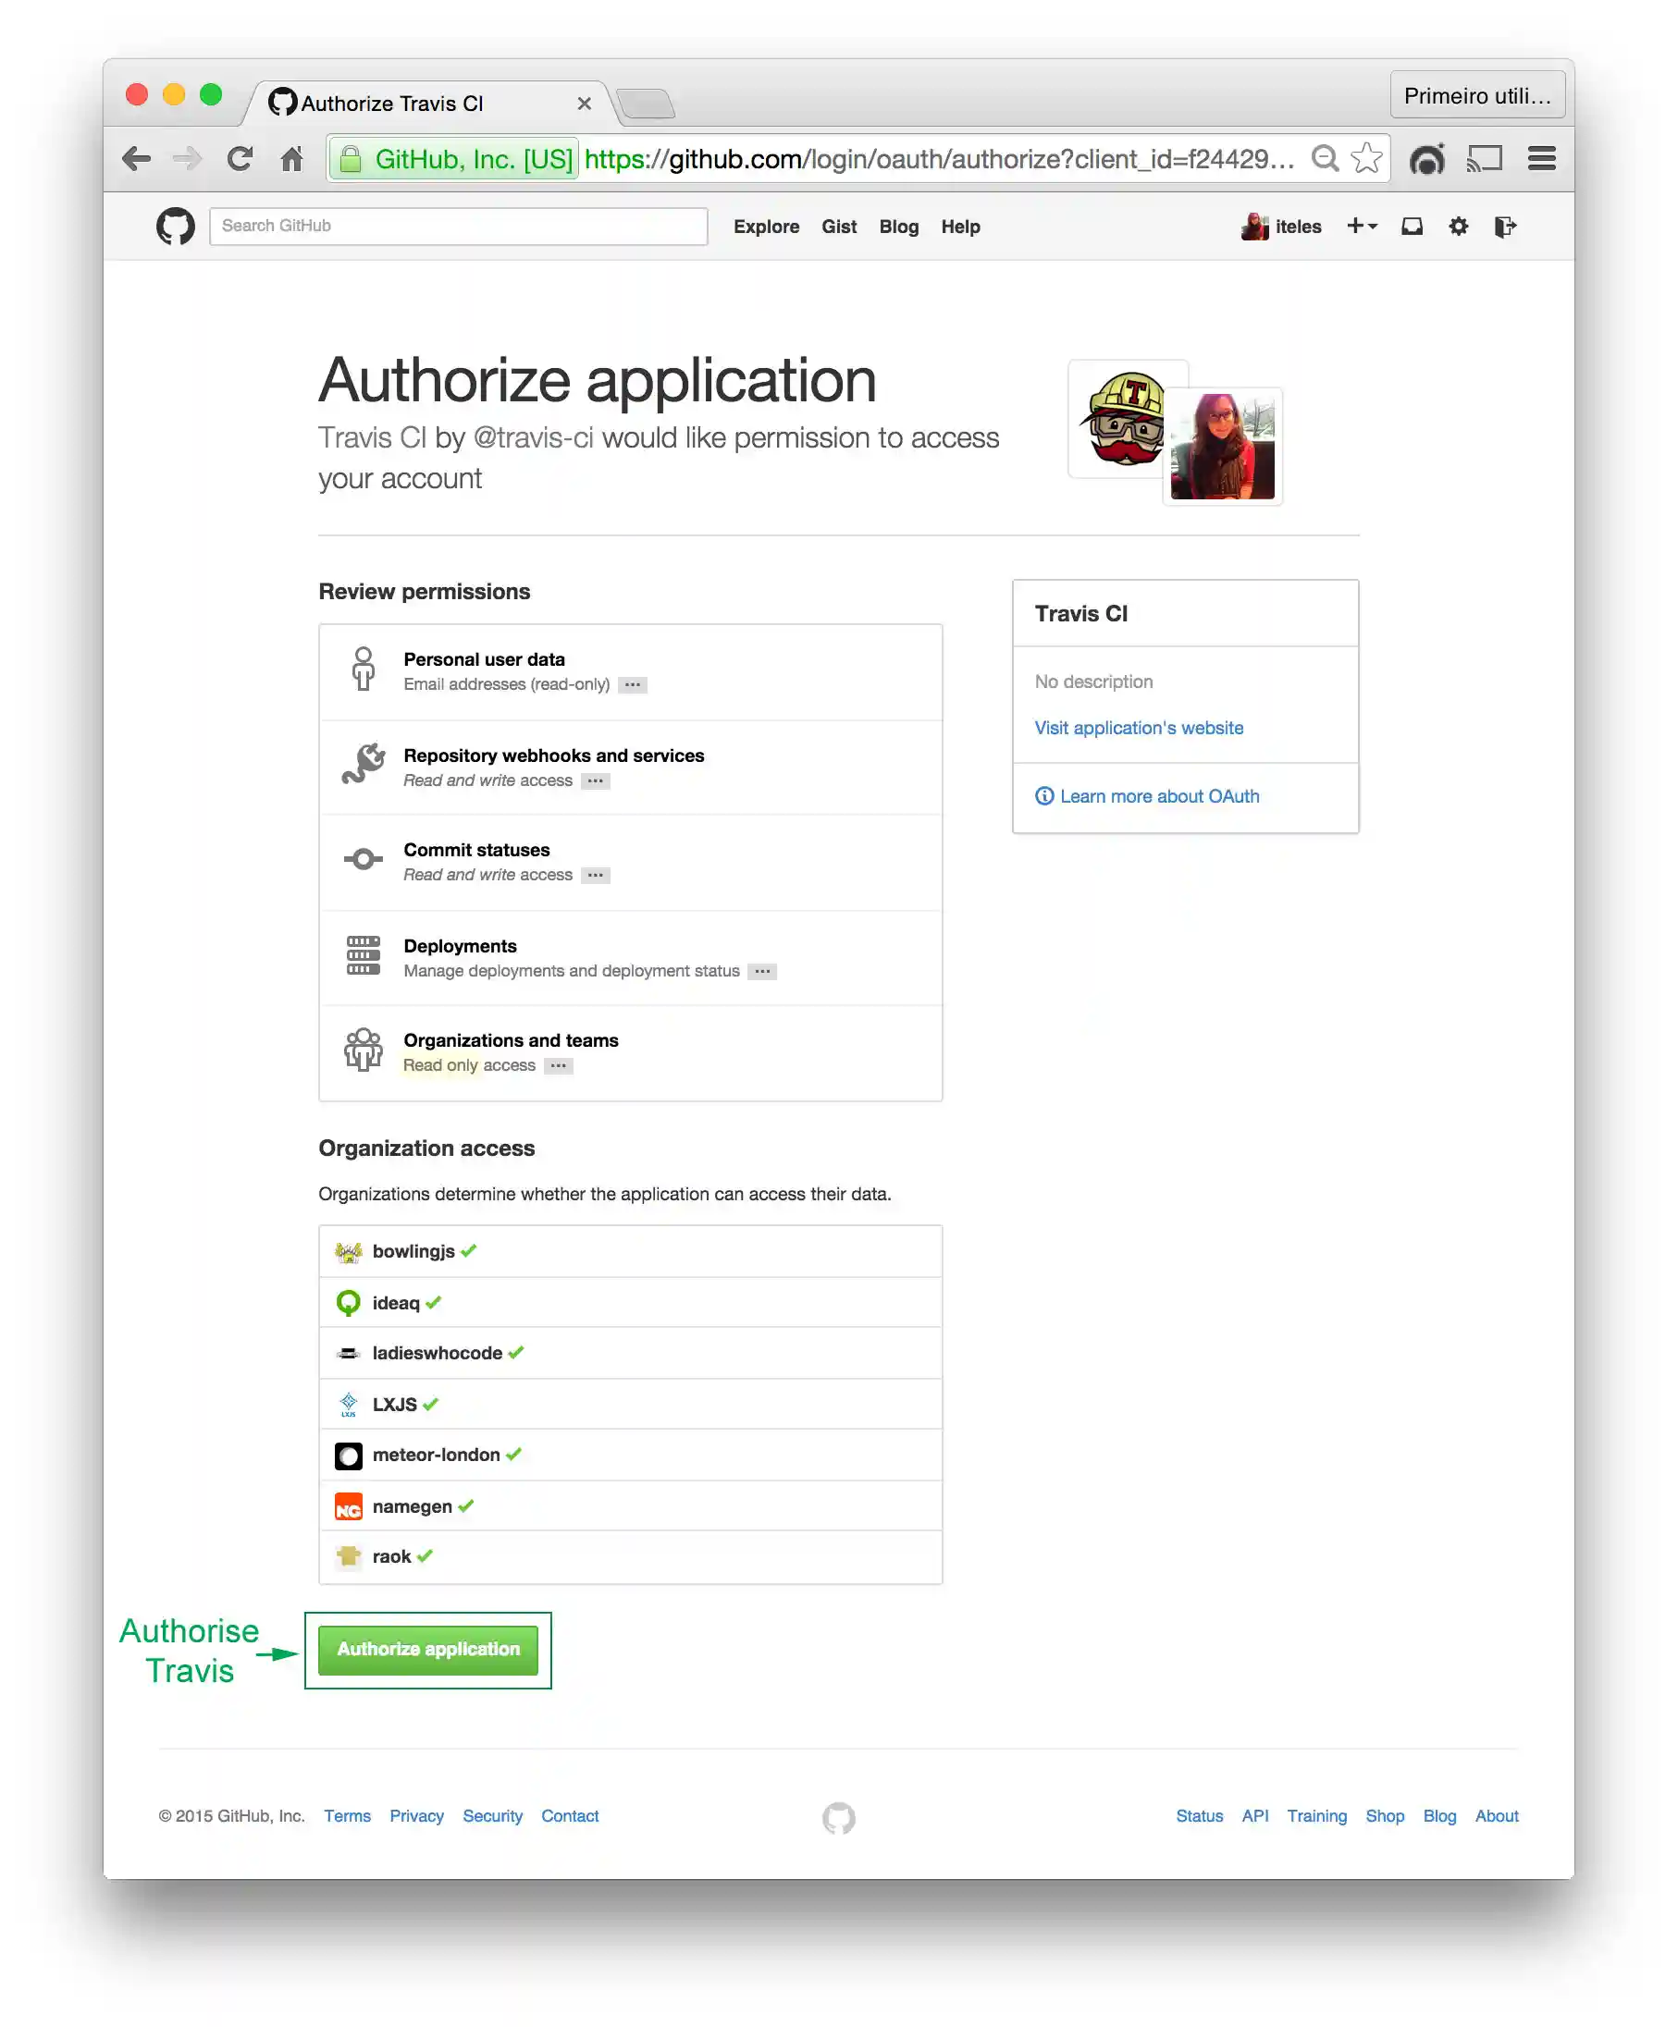This screenshot has width=1678, height=2027.
Task: Open account settings via gear icon
Action: pyautogui.click(x=1458, y=226)
